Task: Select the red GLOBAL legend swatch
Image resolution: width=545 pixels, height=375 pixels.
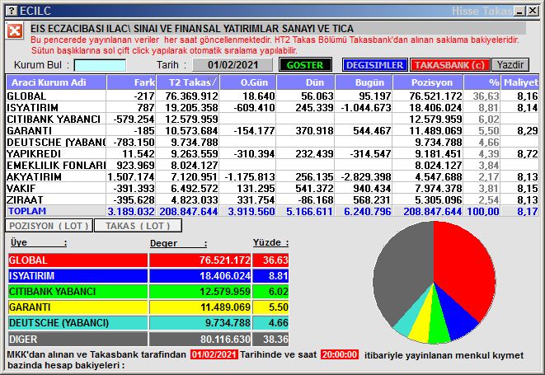Action: pyautogui.click(x=78, y=260)
